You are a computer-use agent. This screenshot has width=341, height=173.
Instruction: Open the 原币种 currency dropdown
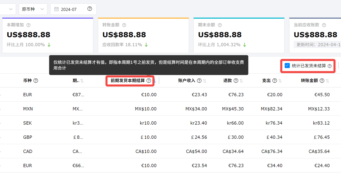pos(33,9)
